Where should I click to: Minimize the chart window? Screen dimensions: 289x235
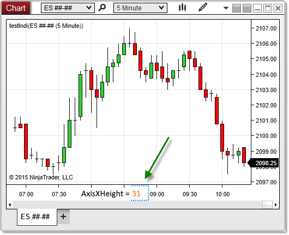(257, 8)
